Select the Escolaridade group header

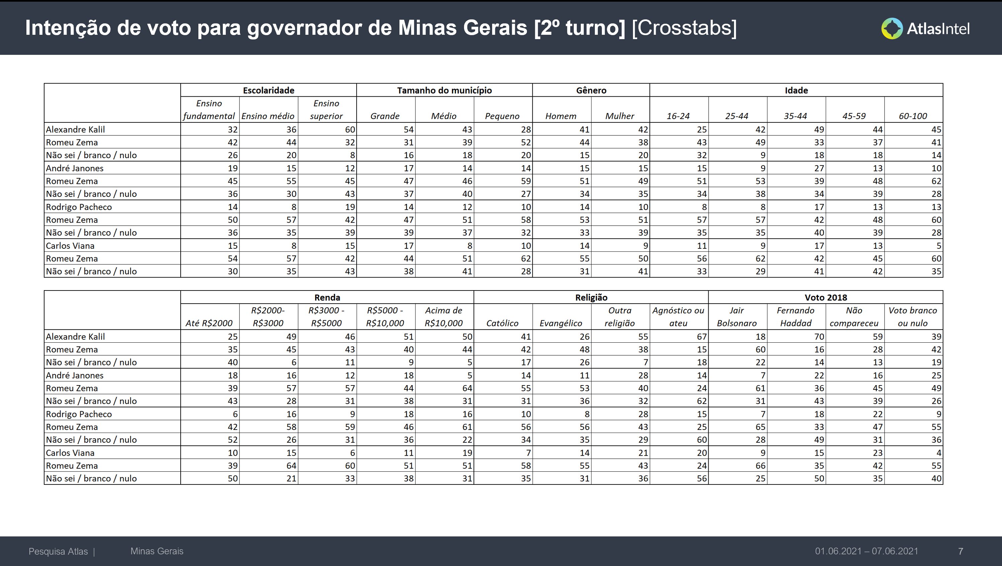click(268, 90)
